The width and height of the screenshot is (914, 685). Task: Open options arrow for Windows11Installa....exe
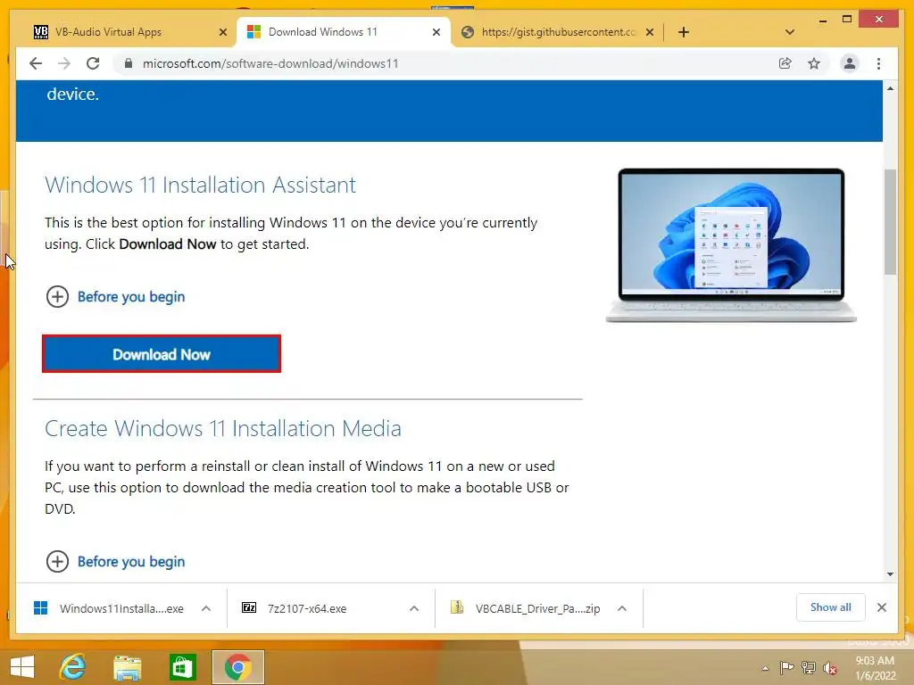pos(206,608)
